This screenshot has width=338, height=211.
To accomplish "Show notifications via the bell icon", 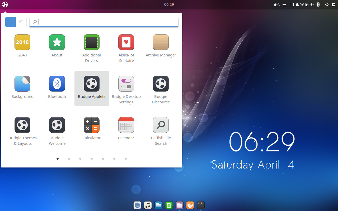I will [x=297, y=4].
